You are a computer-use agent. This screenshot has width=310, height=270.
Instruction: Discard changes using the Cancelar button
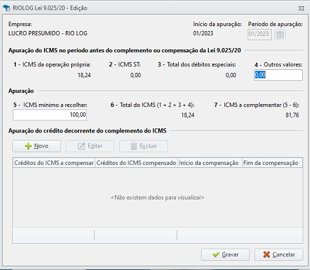click(x=279, y=255)
